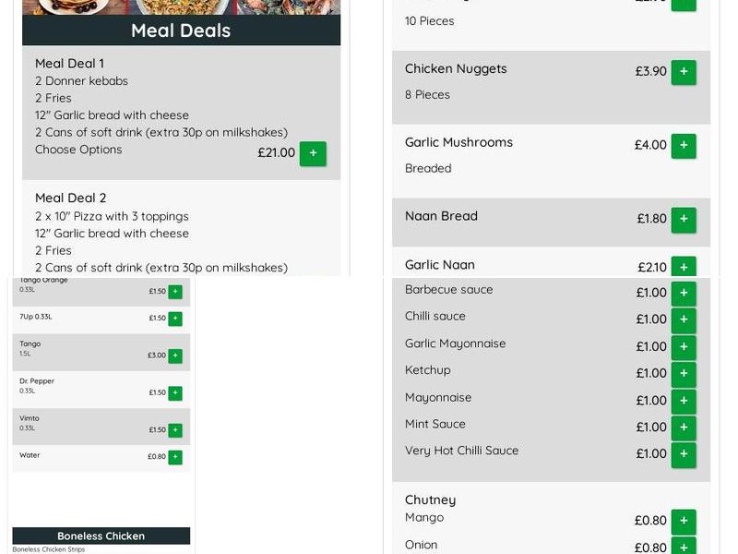Add Mint Sauce with the plus icon
The width and height of the screenshot is (738, 554).
684,428
